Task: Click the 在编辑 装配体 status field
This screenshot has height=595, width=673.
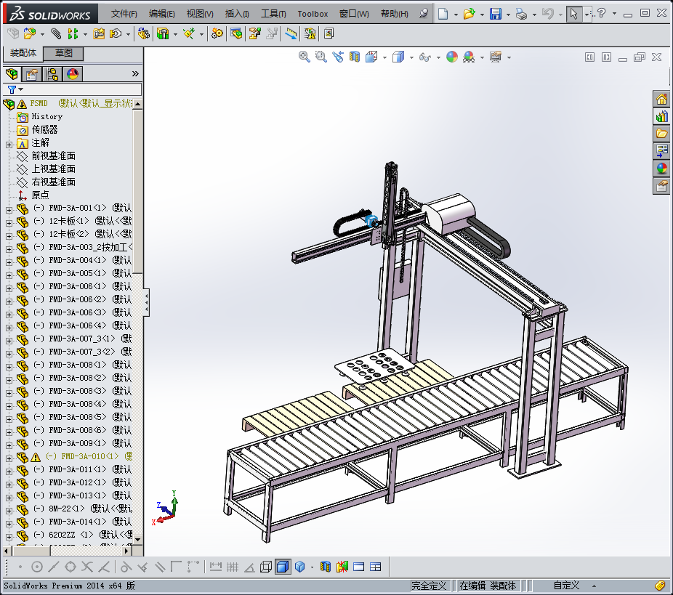Action: pyautogui.click(x=488, y=585)
